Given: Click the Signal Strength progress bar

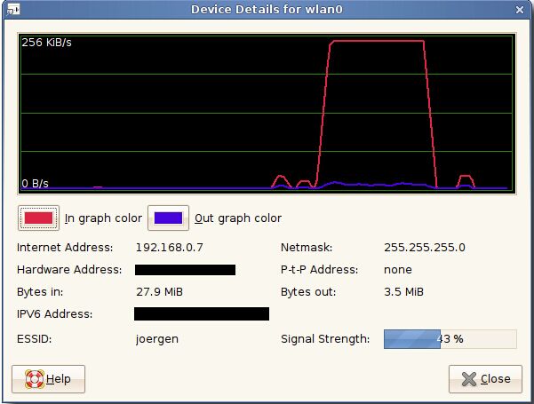Looking at the screenshot, I should [x=450, y=339].
